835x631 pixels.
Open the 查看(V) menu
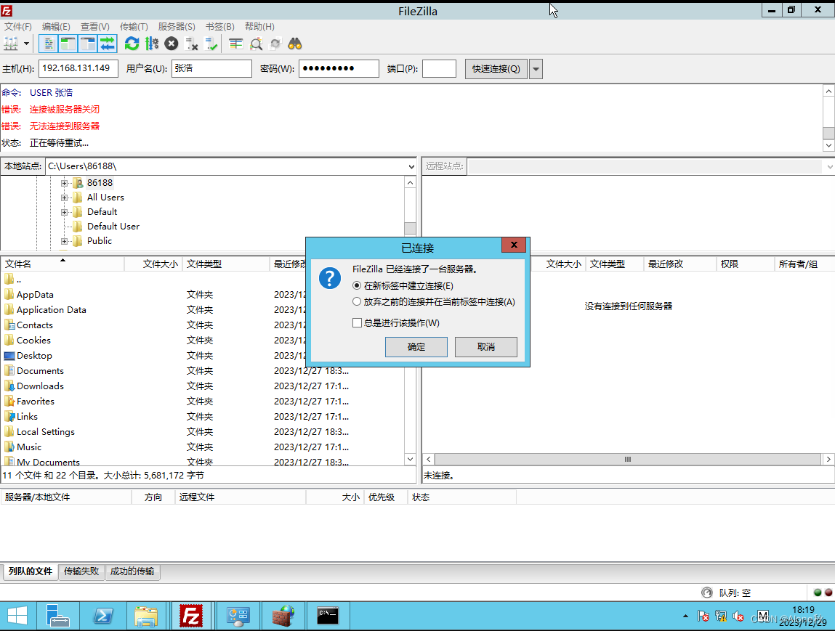tap(94, 26)
